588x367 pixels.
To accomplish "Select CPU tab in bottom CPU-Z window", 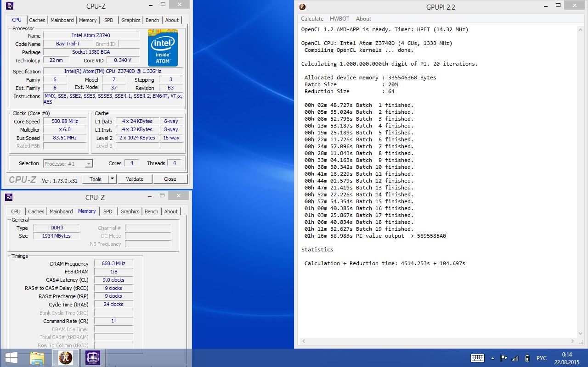I will (x=16, y=211).
